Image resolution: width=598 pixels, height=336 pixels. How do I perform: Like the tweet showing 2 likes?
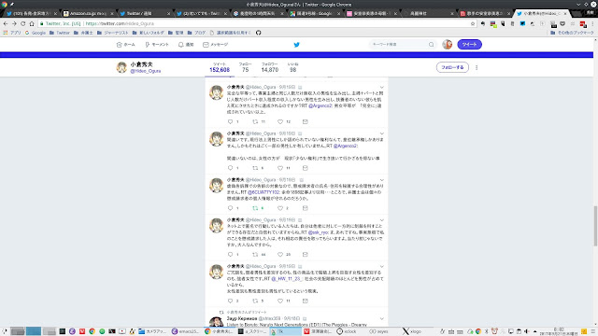point(280,208)
